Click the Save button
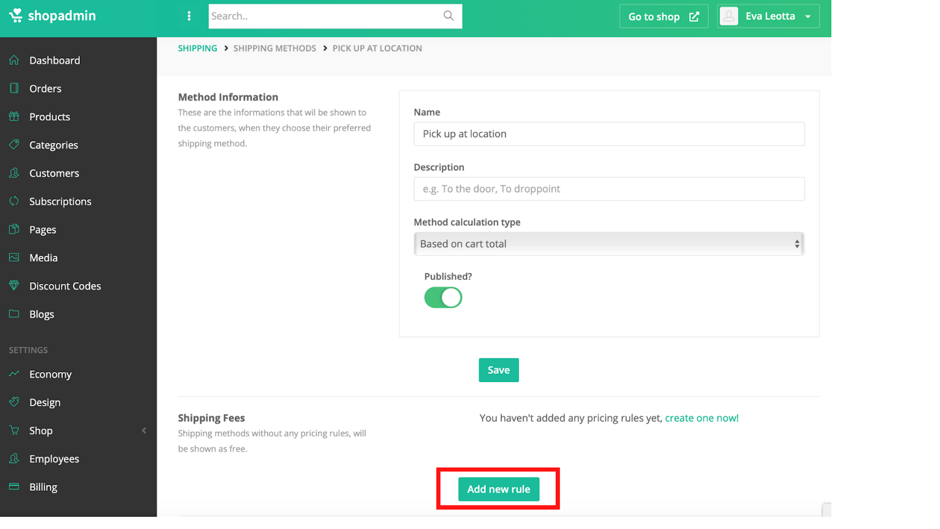The height and width of the screenshot is (529, 940). (x=499, y=370)
